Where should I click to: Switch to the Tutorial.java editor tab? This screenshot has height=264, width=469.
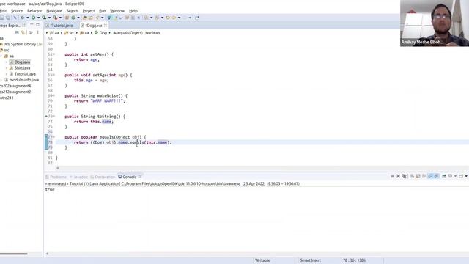click(x=62, y=26)
